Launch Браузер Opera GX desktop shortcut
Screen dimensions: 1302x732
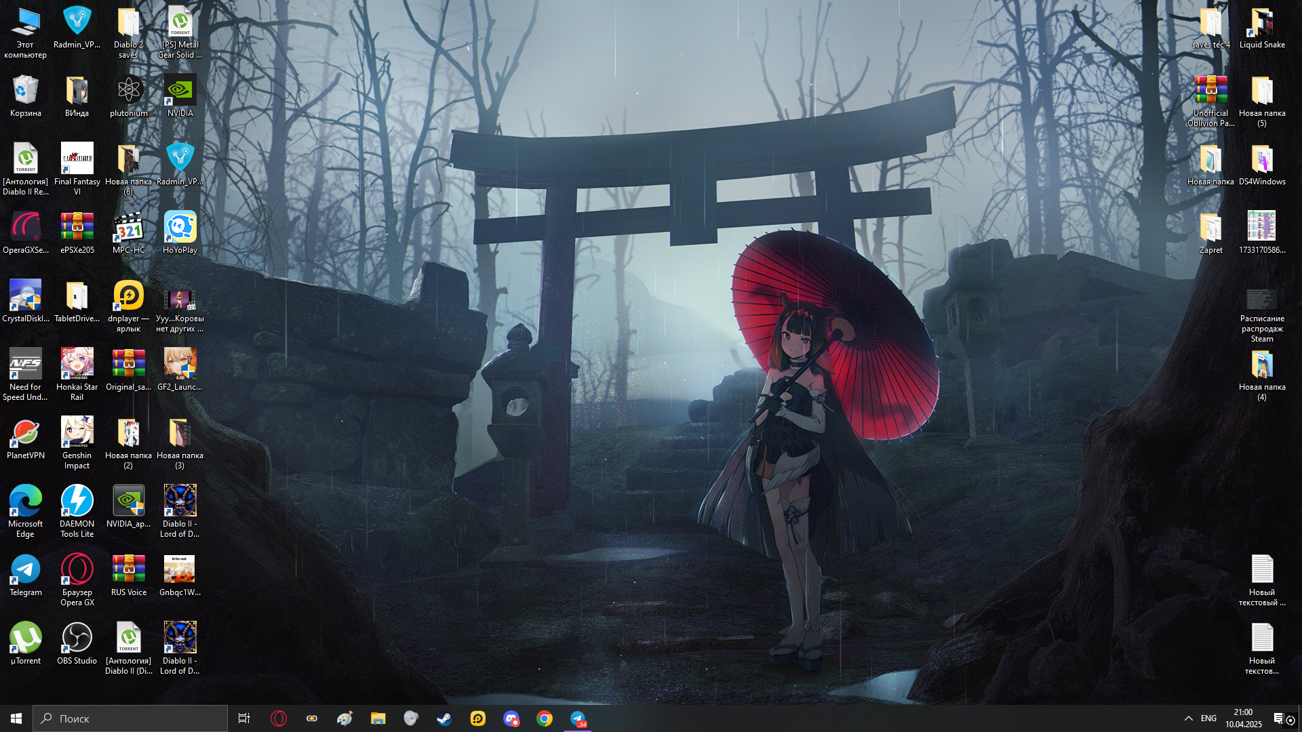[x=77, y=580]
